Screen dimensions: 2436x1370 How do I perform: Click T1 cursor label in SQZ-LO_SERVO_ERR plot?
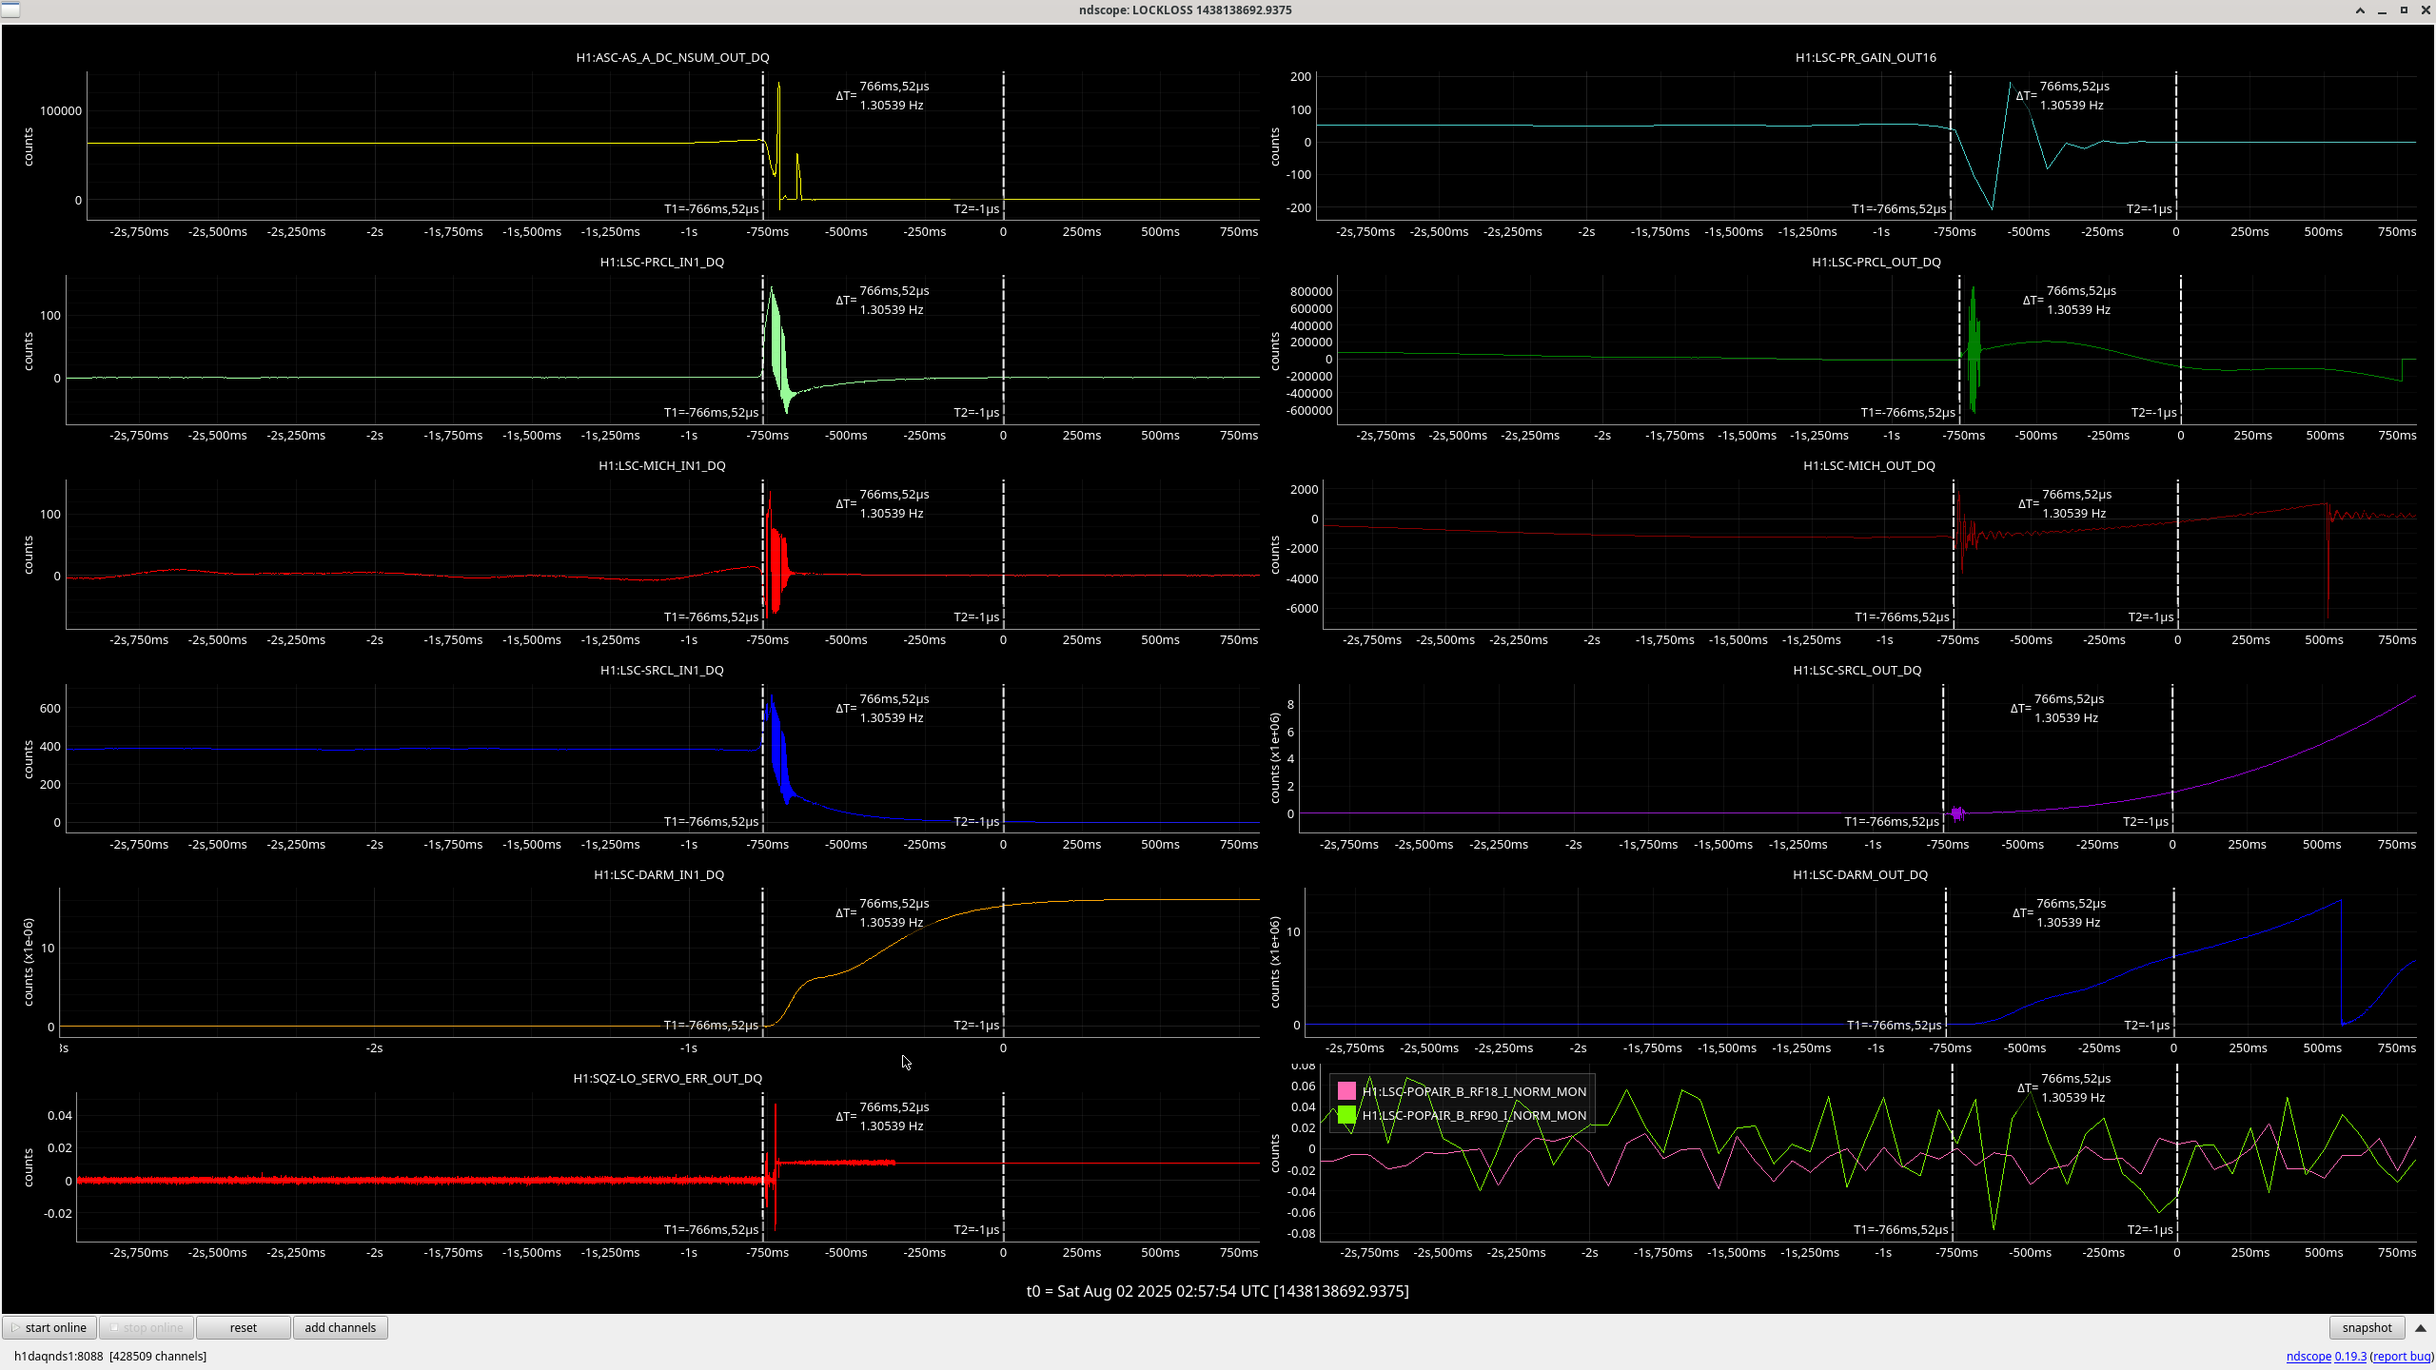(x=711, y=1229)
